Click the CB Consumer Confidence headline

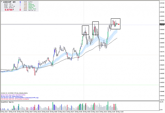coord(15,99)
